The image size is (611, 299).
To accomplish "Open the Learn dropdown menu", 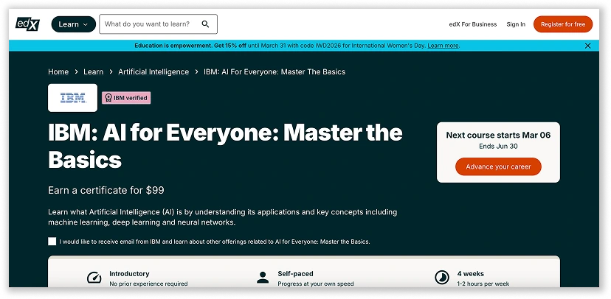I will (74, 24).
